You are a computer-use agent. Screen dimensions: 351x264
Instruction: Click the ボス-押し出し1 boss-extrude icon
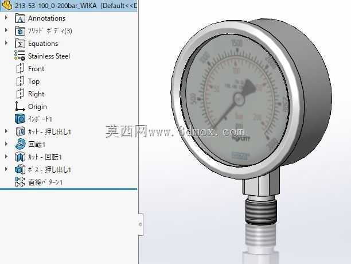(x=20, y=169)
